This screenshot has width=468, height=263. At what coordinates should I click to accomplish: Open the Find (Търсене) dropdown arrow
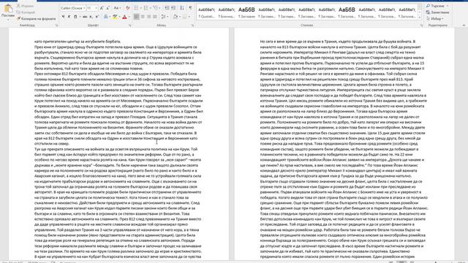(x=448, y=6)
